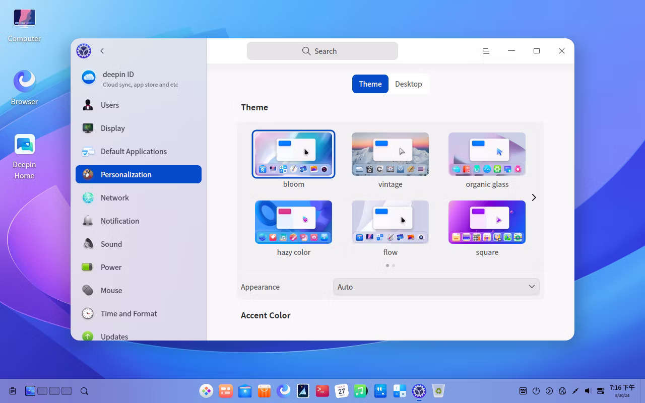The width and height of the screenshot is (645, 403).
Task: Open Time and Format settings
Action: point(128,314)
